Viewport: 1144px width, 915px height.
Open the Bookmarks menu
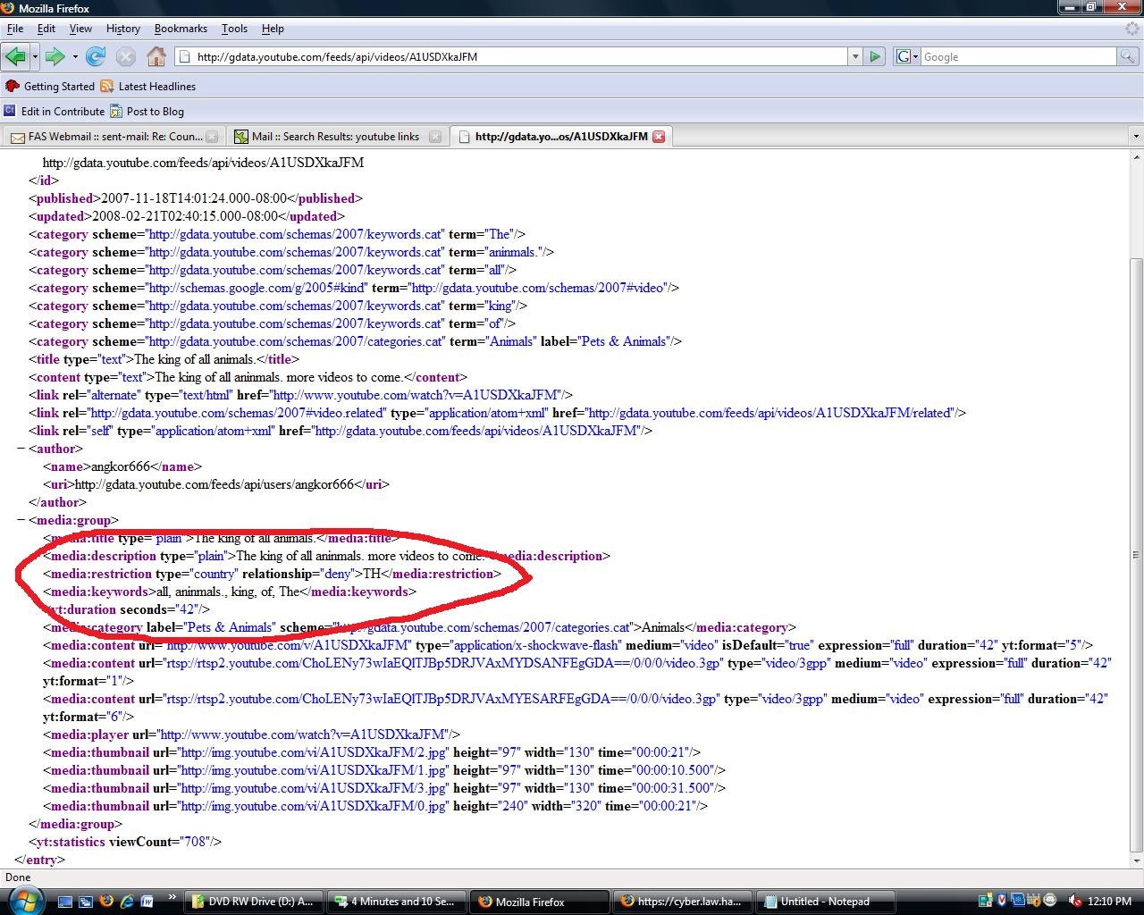(x=181, y=29)
